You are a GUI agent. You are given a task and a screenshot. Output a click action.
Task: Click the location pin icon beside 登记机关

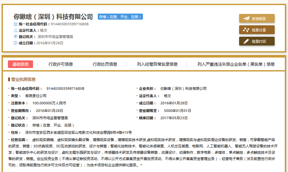pos(16,37)
